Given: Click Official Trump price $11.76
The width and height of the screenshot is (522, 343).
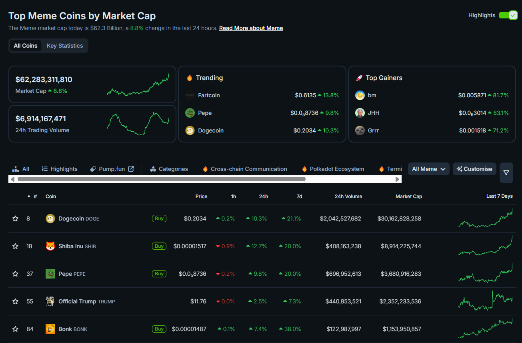Looking at the screenshot, I should 198,301.
